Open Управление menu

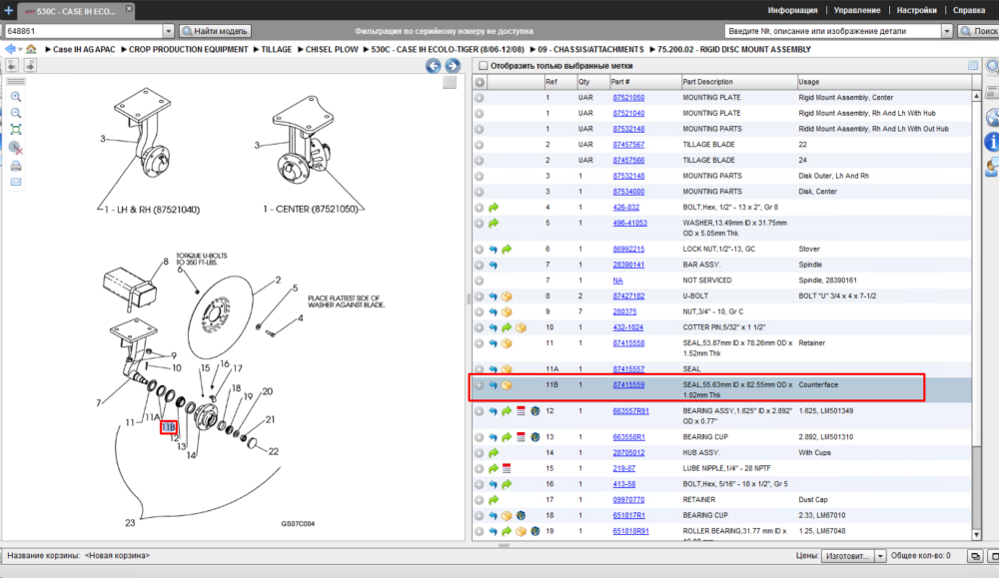[x=857, y=10]
